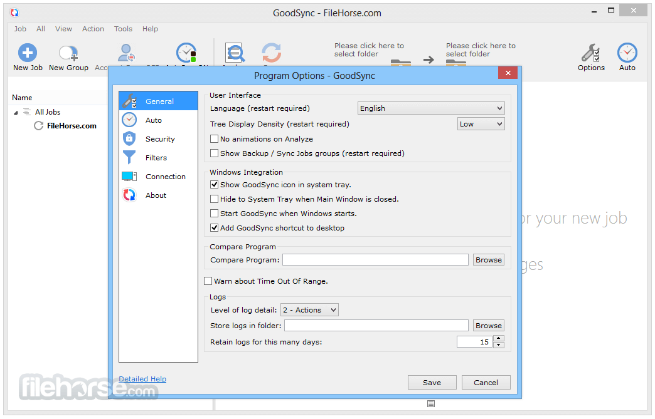Click the Analyze magnifier icon in toolbar
Screen dimensions: 655x419
[x=235, y=53]
